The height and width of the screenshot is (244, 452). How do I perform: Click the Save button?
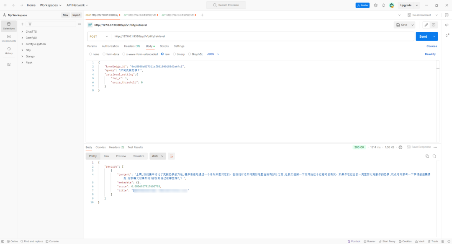(402, 25)
